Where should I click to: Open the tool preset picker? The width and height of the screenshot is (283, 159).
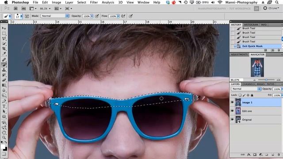(x=7, y=16)
